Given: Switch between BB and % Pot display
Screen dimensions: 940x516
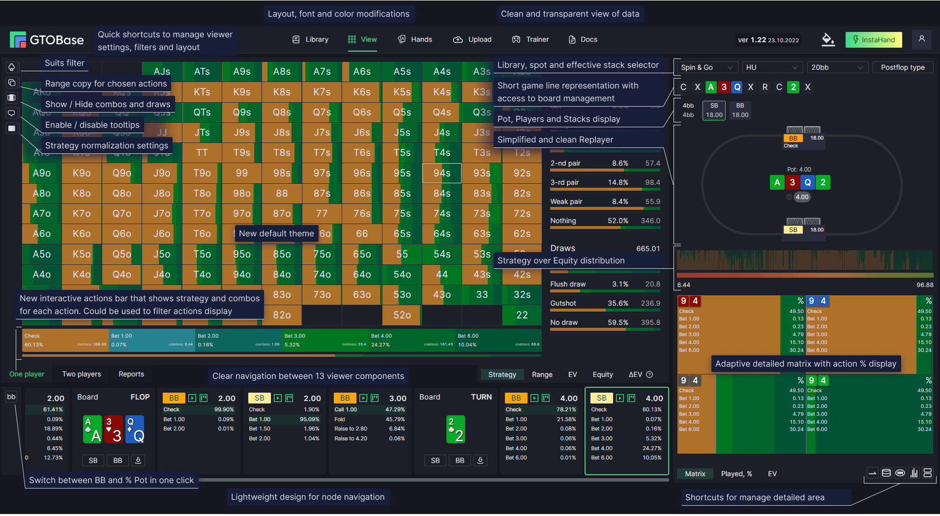Looking at the screenshot, I should click(x=11, y=397).
